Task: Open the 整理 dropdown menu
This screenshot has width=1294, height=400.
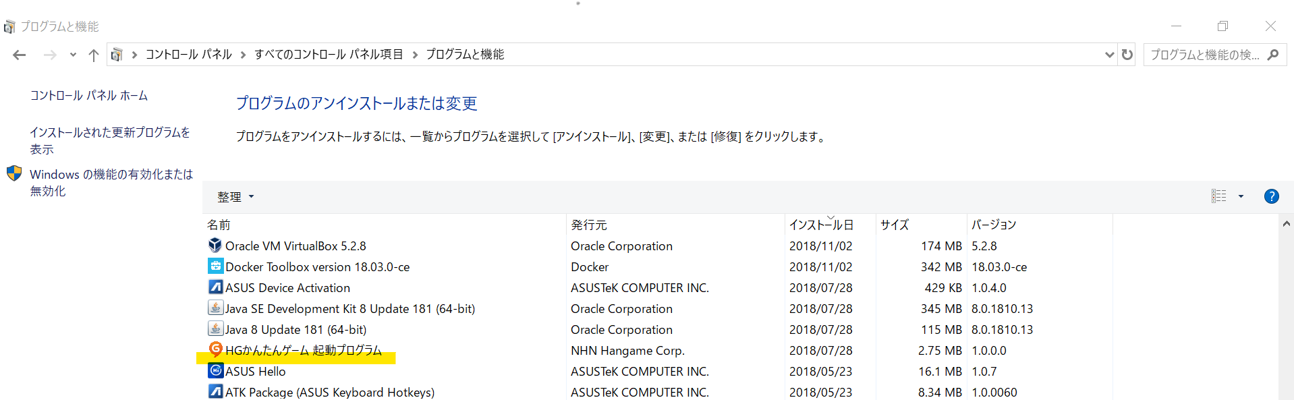Action: pyautogui.click(x=235, y=197)
